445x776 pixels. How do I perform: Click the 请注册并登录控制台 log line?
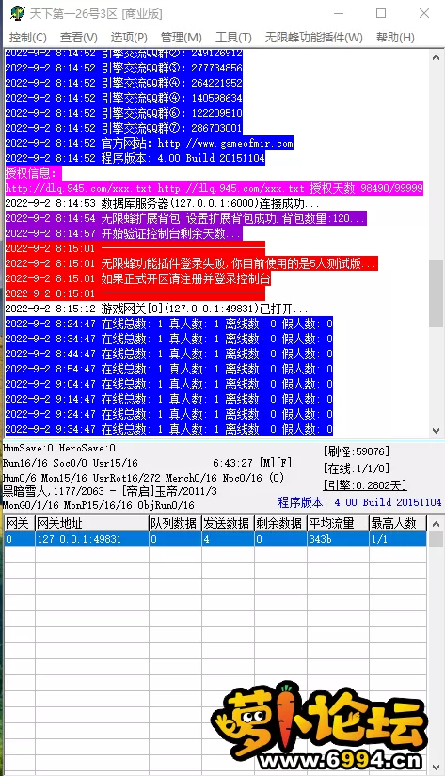pos(137,278)
